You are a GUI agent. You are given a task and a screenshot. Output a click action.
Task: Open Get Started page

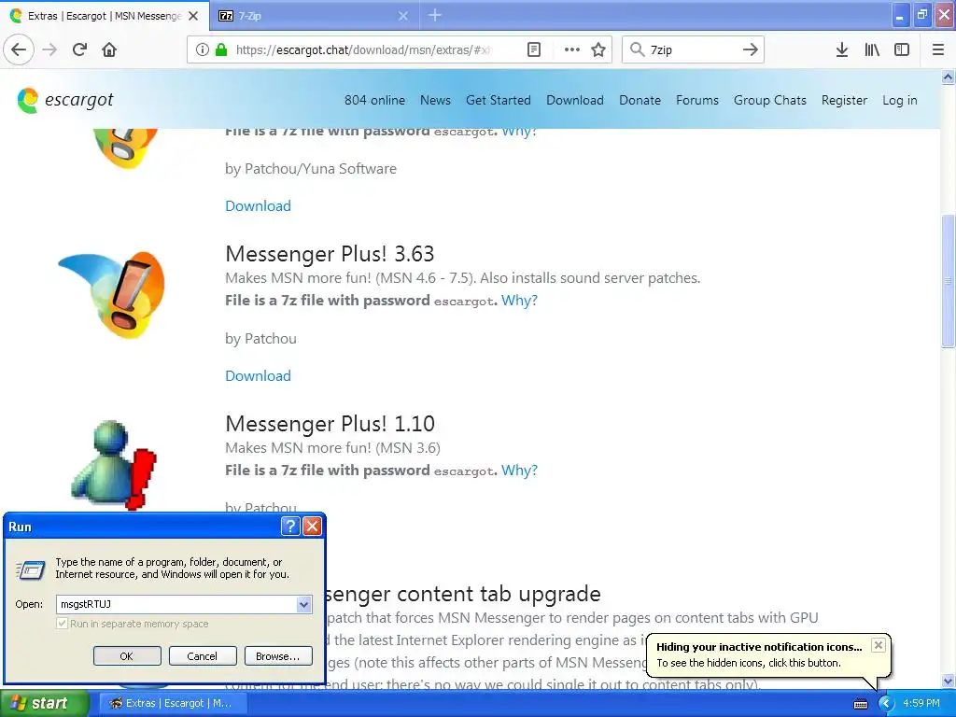tap(499, 100)
